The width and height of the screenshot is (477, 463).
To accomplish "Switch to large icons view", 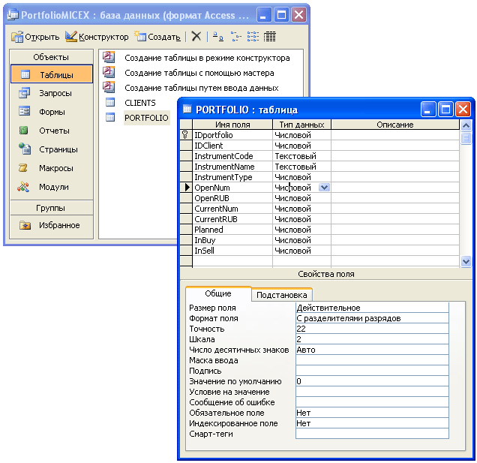I will [217, 37].
